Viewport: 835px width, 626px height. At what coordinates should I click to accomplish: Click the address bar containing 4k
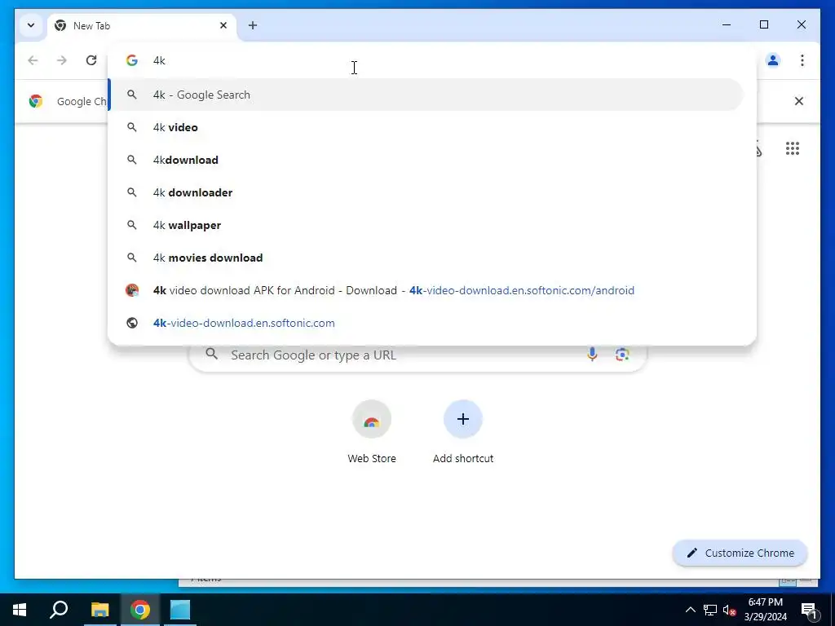coord(432,60)
